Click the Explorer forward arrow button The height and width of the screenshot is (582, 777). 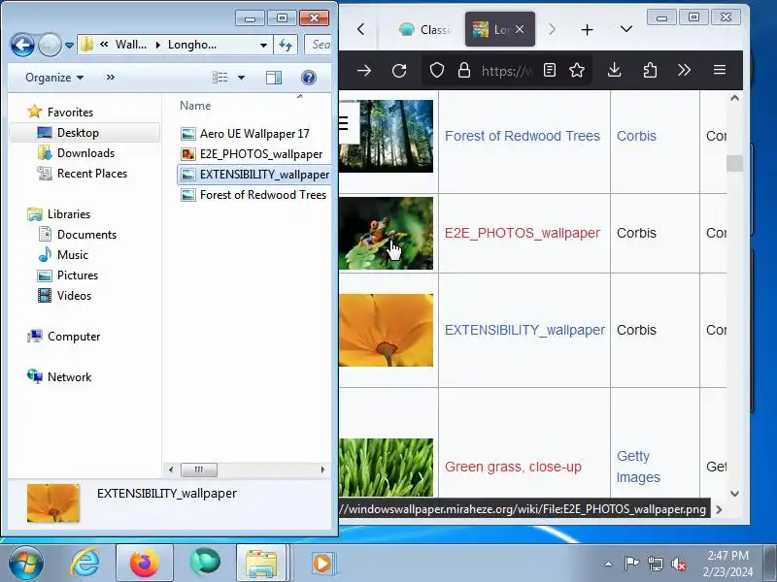click(50, 45)
